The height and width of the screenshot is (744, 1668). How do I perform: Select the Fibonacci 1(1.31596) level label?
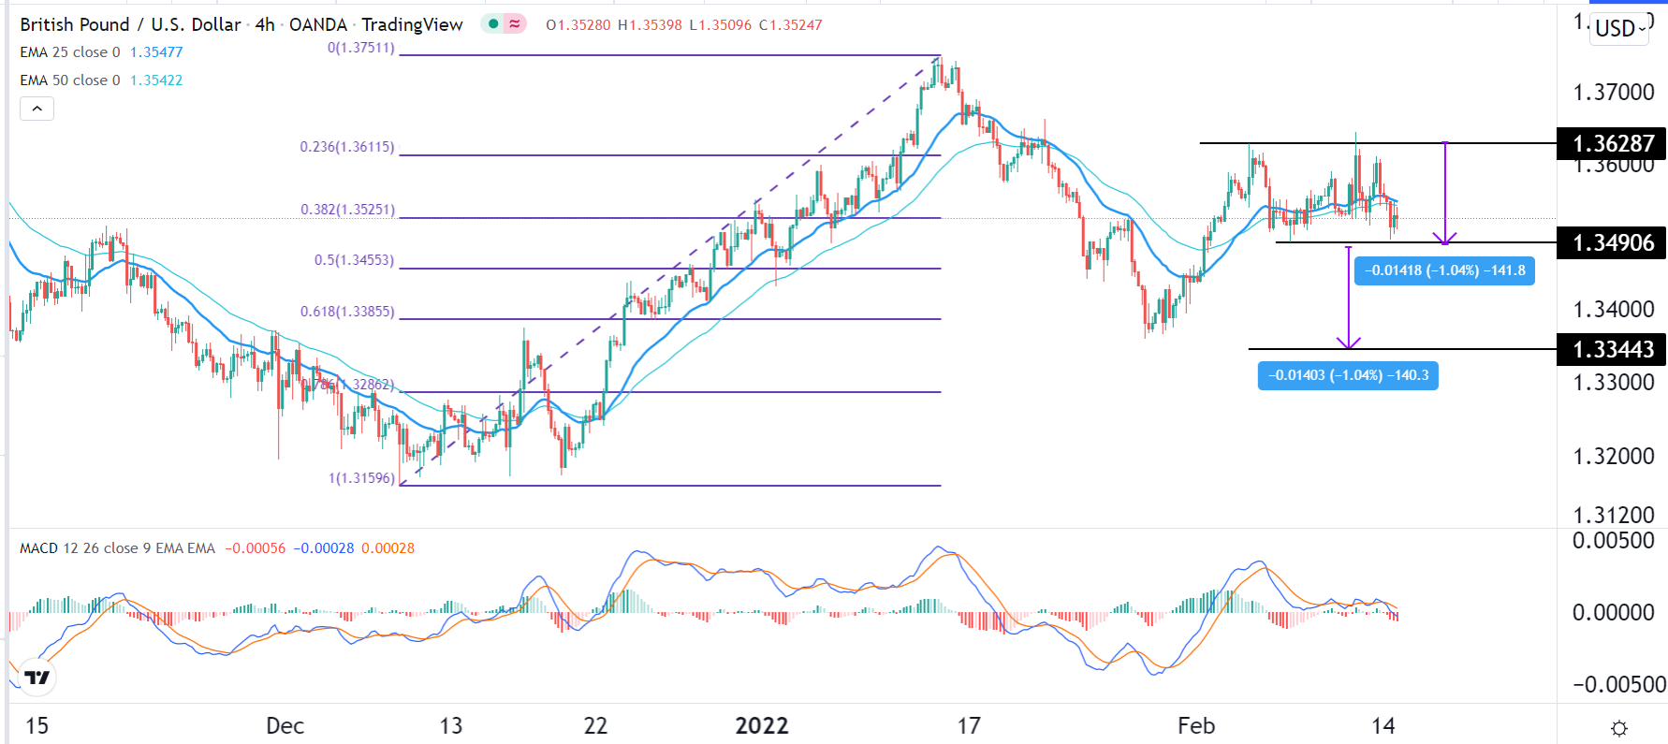click(x=361, y=478)
